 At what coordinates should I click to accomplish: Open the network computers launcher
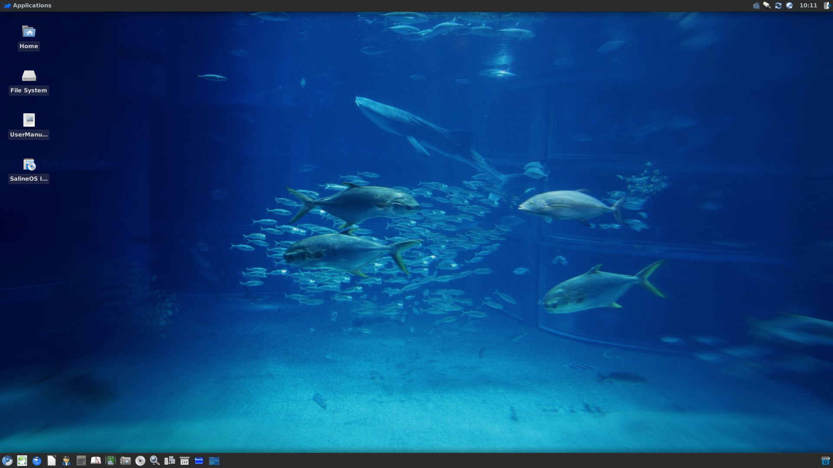170,461
